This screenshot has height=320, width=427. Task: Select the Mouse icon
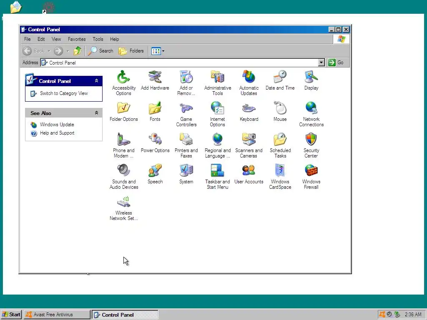pos(280,112)
